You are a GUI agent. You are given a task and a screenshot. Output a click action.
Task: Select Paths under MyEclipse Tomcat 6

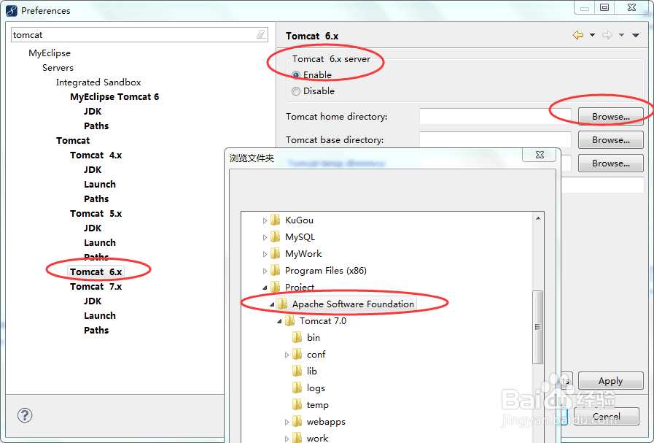tap(96, 126)
